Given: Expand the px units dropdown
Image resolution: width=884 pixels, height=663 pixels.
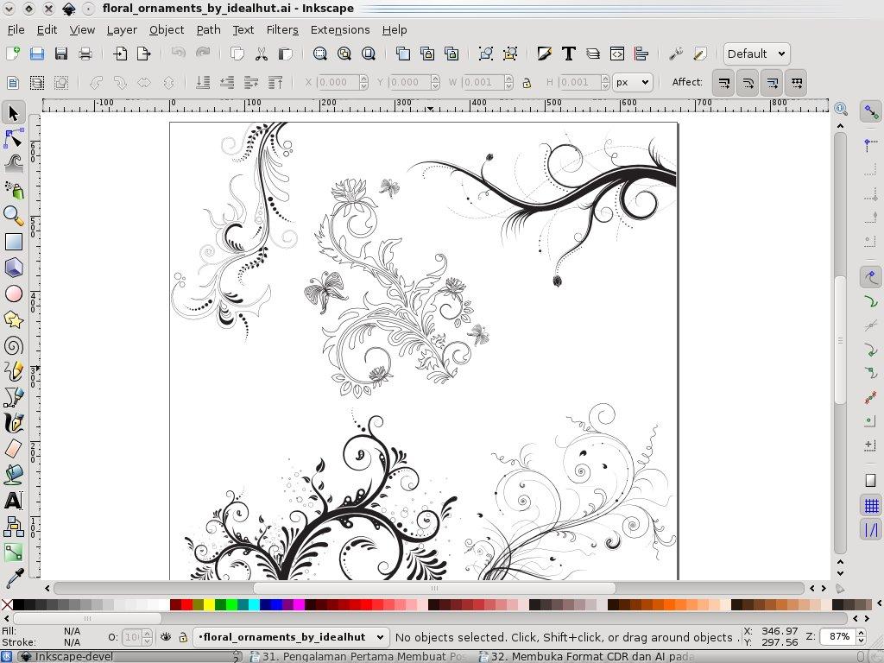Looking at the screenshot, I should 632,82.
